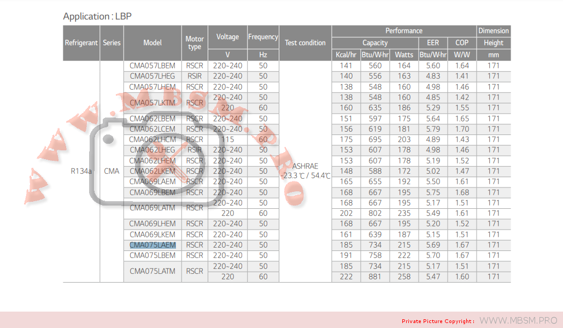
Task: Click the Dimension header cell
Action: pos(494,31)
